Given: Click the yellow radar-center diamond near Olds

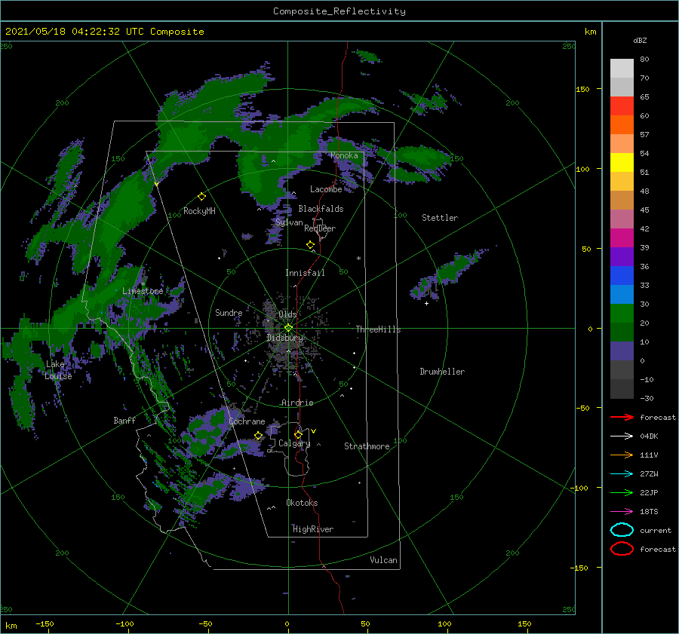Looking at the screenshot, I should pos(288,328).
